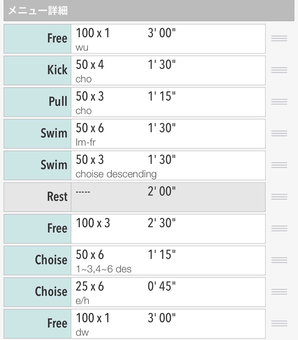Tap the reorder handle on the dw row
Viewport: 298px width, 340px height.
point(279,323)
